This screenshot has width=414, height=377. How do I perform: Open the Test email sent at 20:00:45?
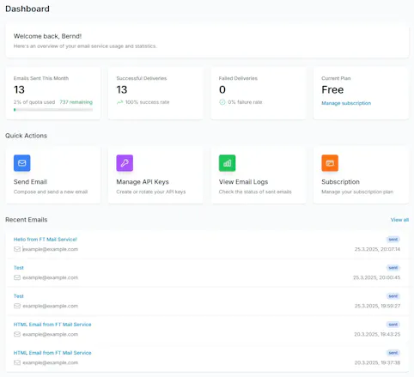pyautogui.click(x=19, y=268)
